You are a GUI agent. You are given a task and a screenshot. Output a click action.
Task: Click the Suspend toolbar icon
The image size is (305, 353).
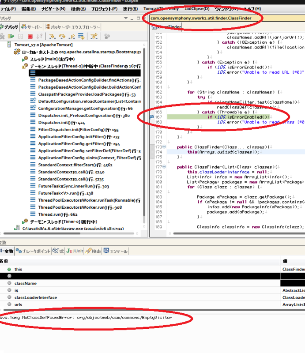20,36
